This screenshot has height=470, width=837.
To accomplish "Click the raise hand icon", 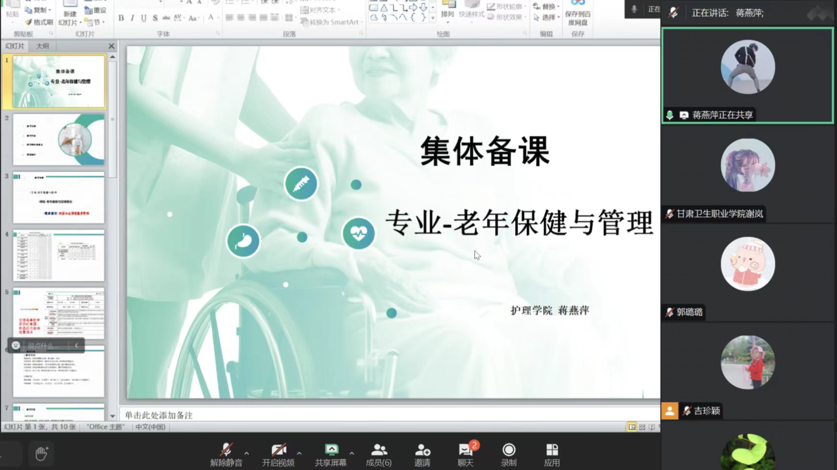I will click(41, 453).
